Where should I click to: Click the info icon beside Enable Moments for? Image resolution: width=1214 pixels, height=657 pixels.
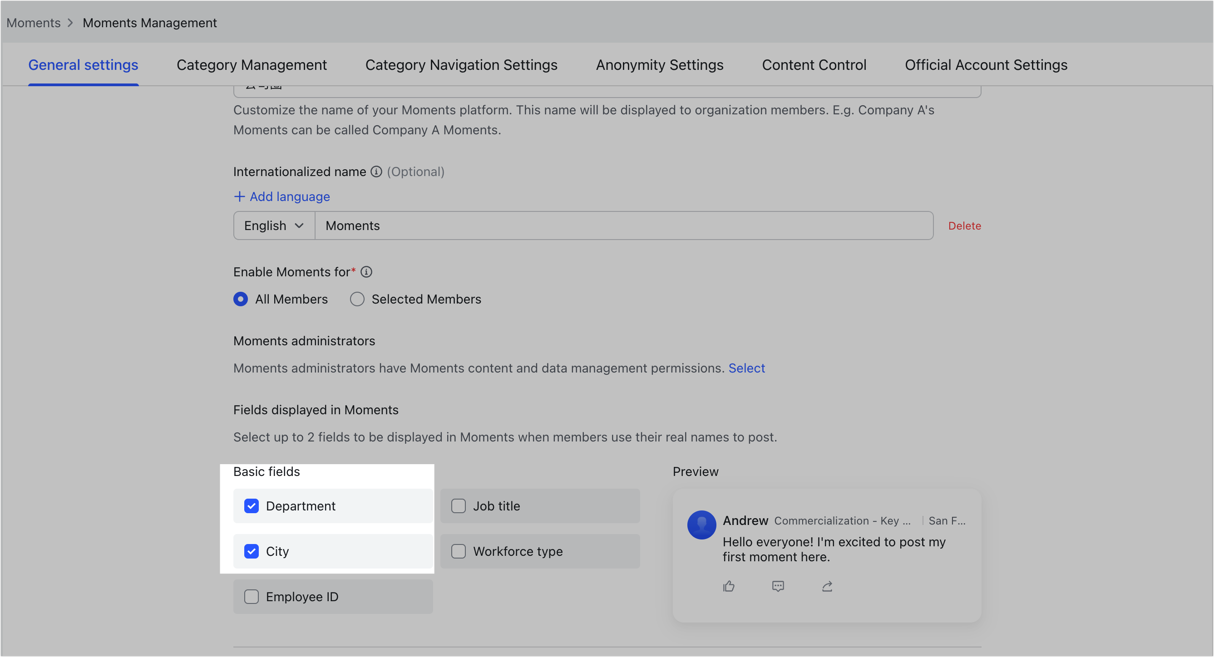point(366,272)
